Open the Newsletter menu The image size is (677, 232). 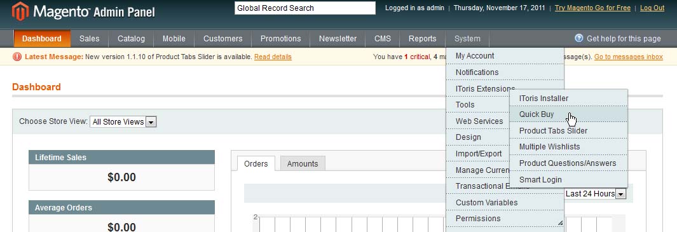click(x=338, y=38)
